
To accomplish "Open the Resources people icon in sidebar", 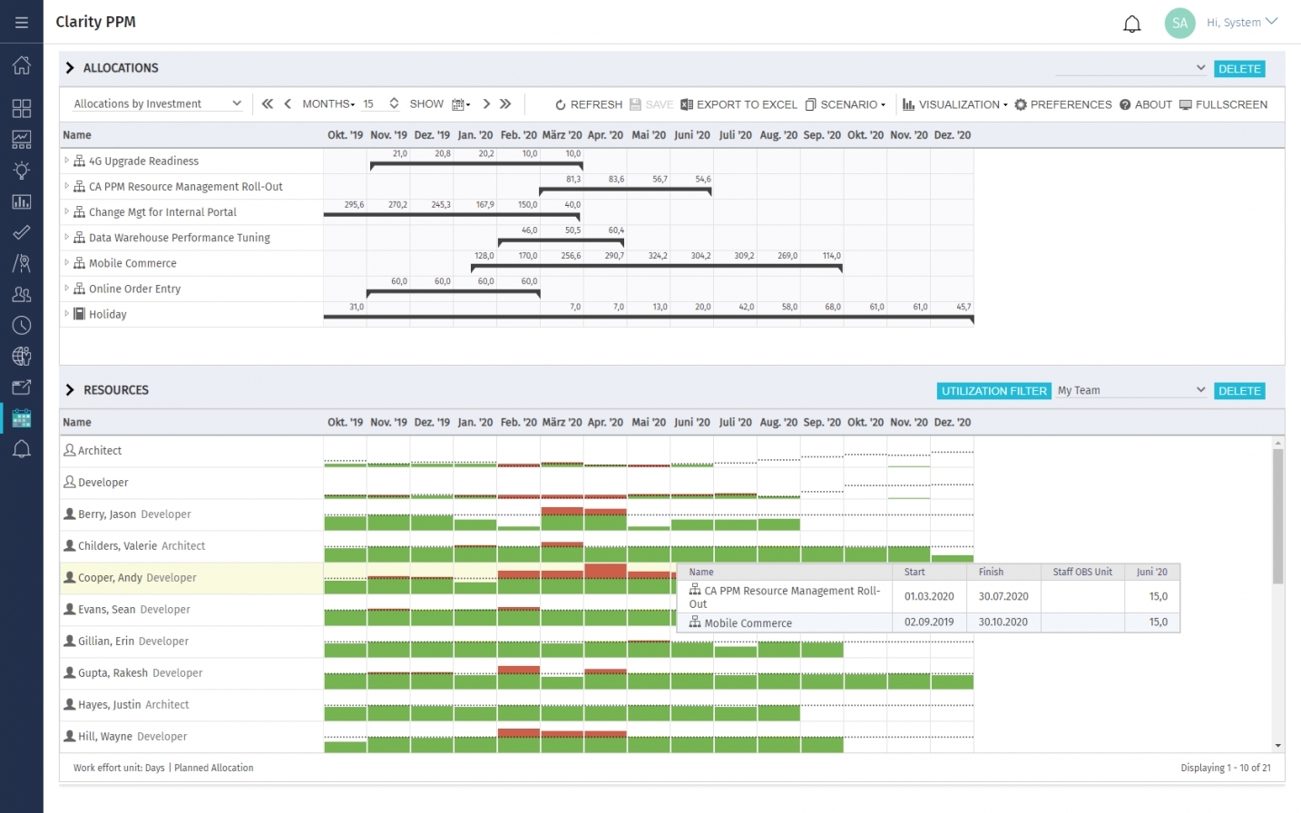I will (x=22, y=294).
